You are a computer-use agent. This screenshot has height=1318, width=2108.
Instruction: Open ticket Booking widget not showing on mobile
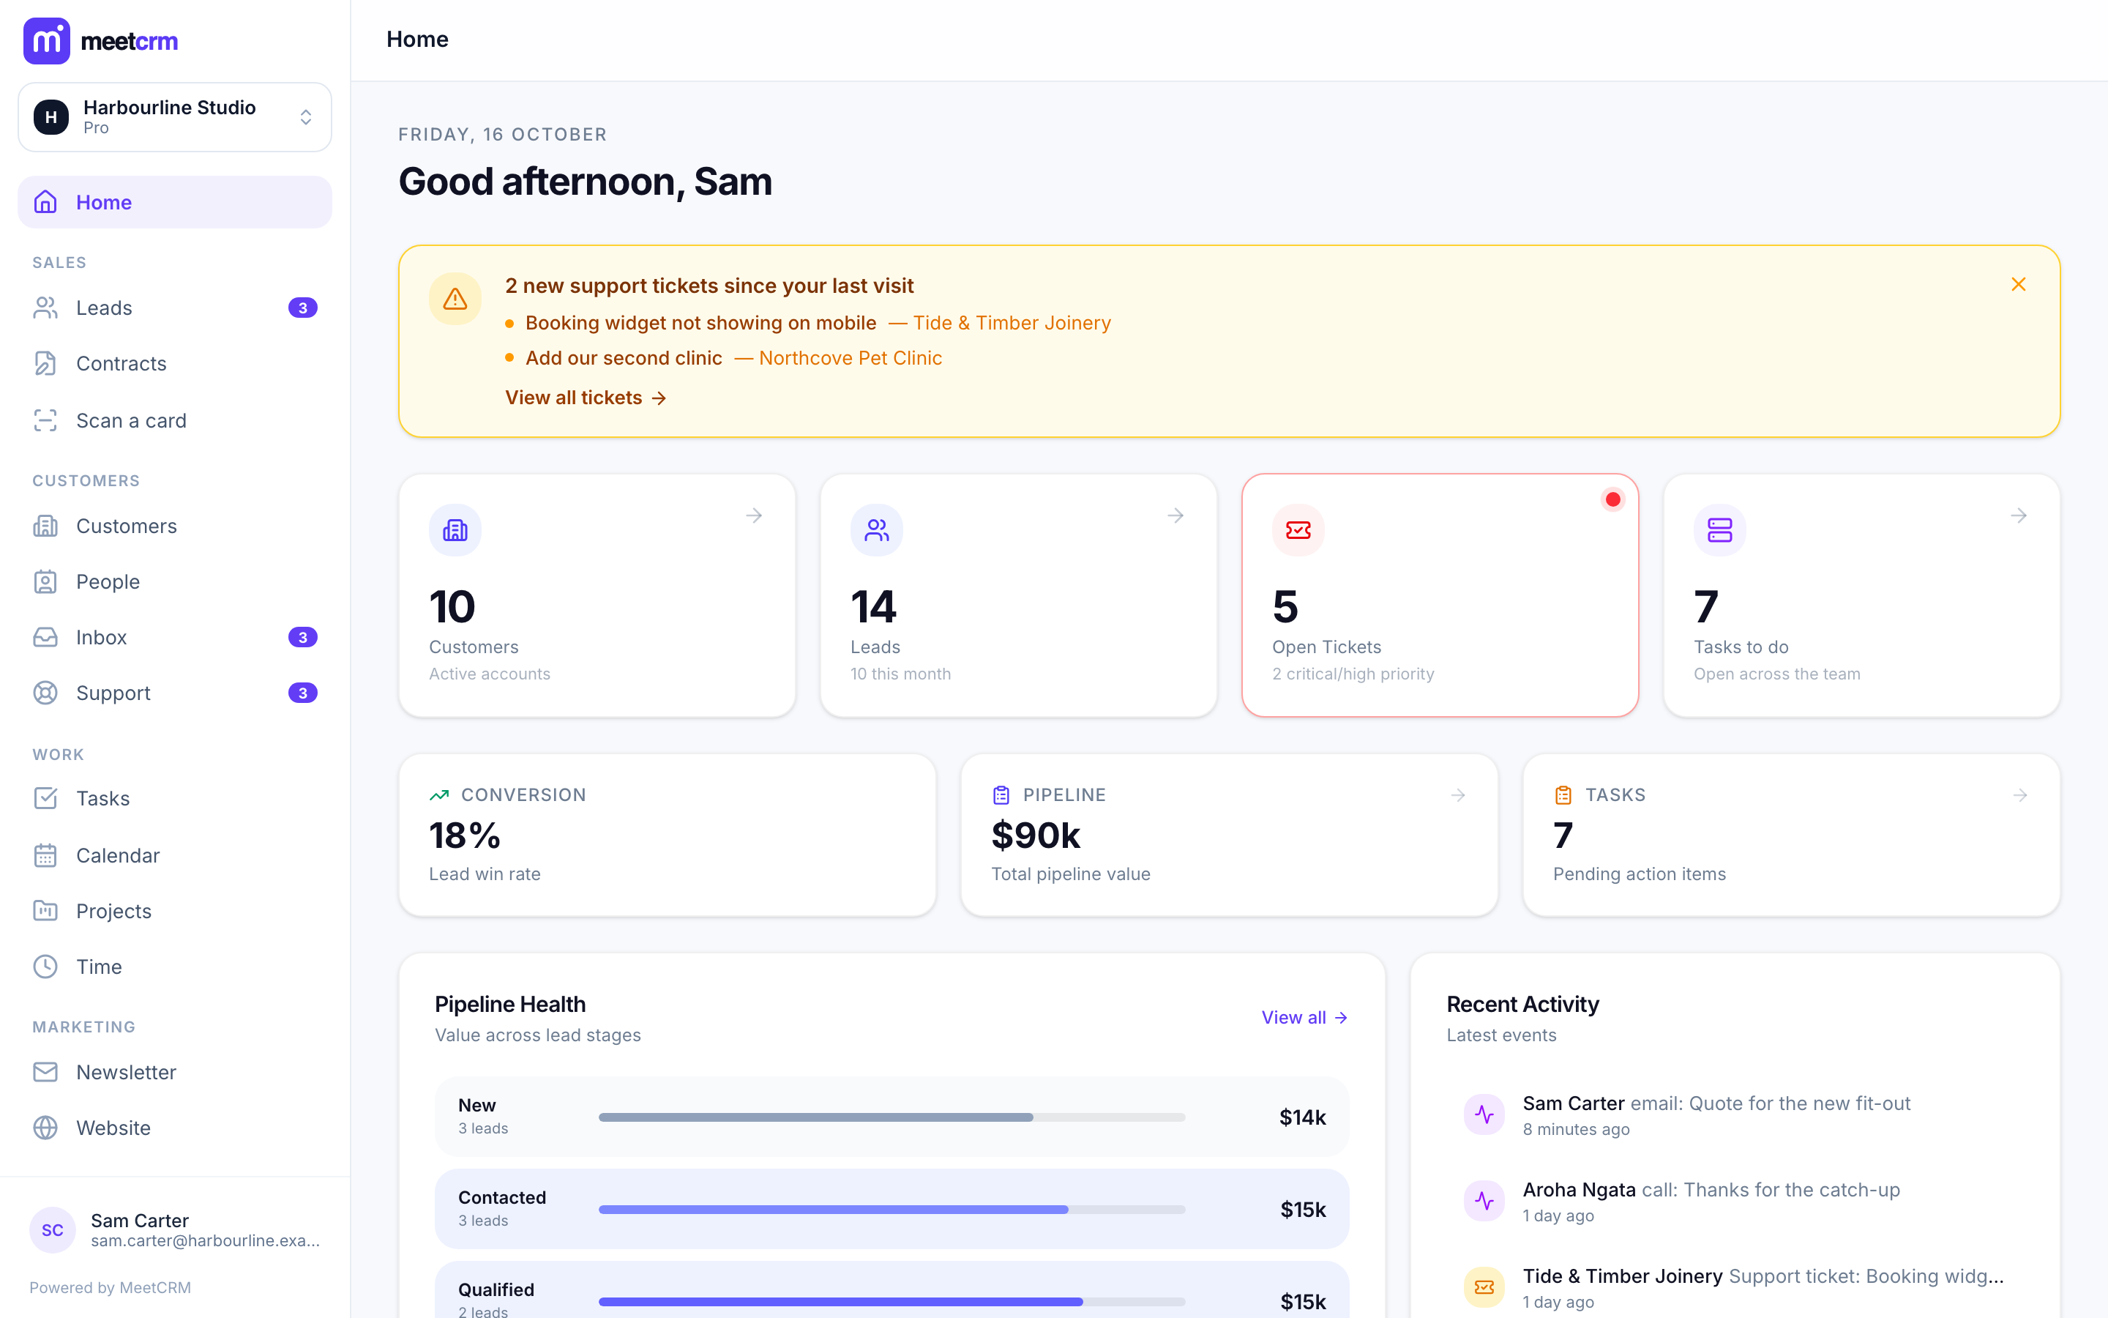700,322
